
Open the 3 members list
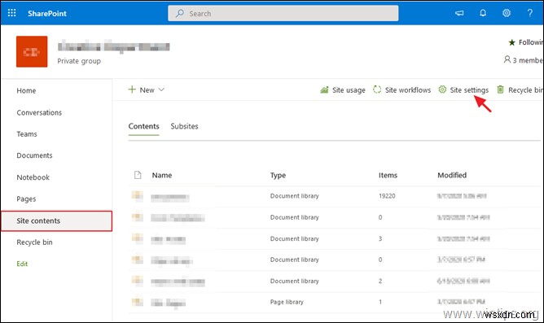coord(524,60)
